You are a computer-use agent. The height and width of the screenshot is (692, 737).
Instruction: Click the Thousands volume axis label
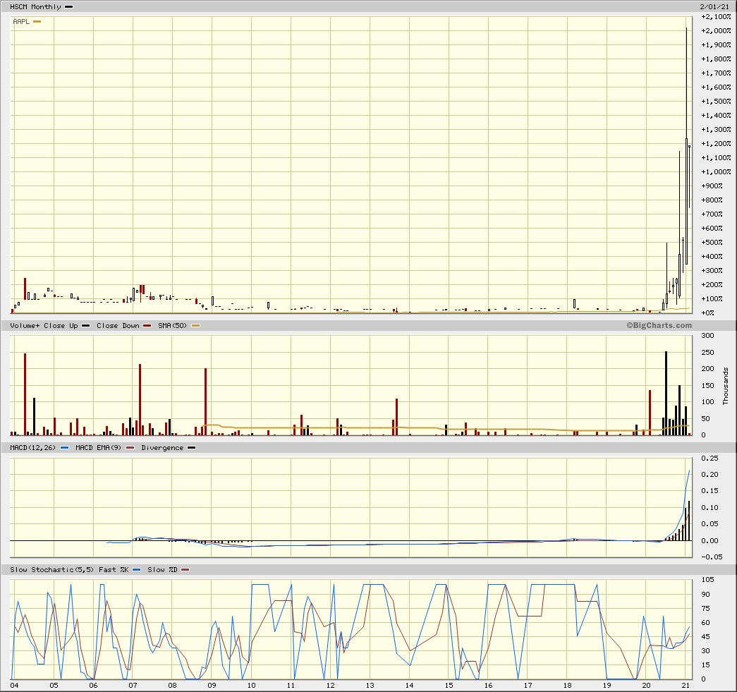point(726,385)
